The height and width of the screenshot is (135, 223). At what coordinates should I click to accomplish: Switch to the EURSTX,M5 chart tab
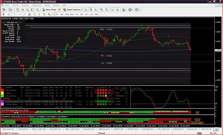pyautogui.click(x=118, y=129)
